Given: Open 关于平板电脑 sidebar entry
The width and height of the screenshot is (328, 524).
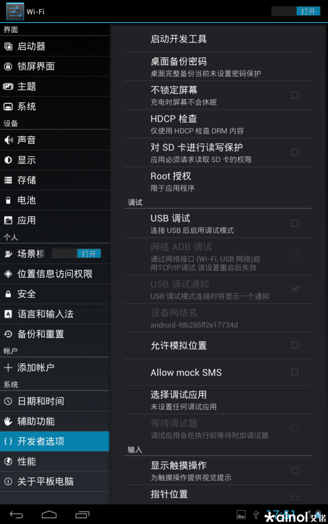Looking at the screenshot, I should click(x=54, y=481).
